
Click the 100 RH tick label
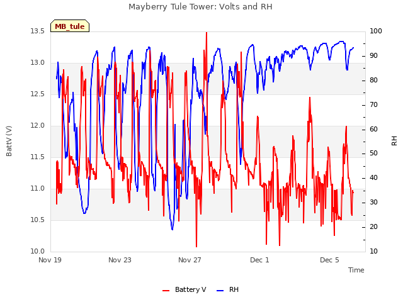376,31
